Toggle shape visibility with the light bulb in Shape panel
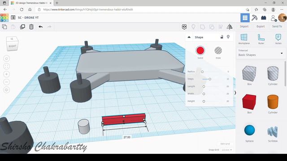This screenshot has height=161, width=287. (228, 37)
